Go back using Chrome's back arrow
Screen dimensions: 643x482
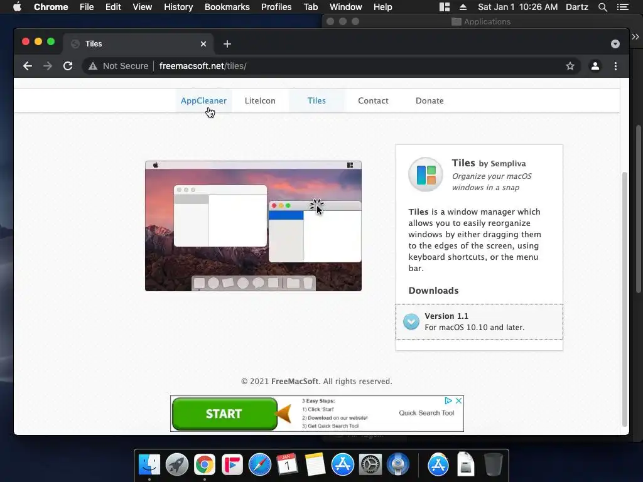28,66
